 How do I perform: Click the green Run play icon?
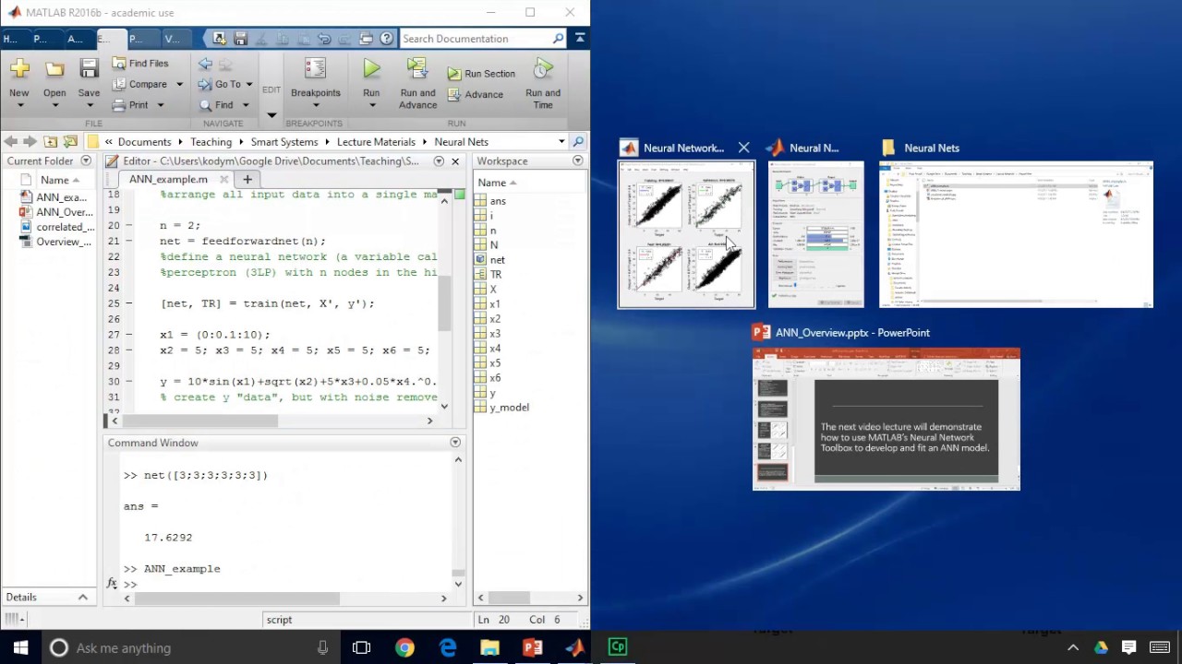click(371, 69)
